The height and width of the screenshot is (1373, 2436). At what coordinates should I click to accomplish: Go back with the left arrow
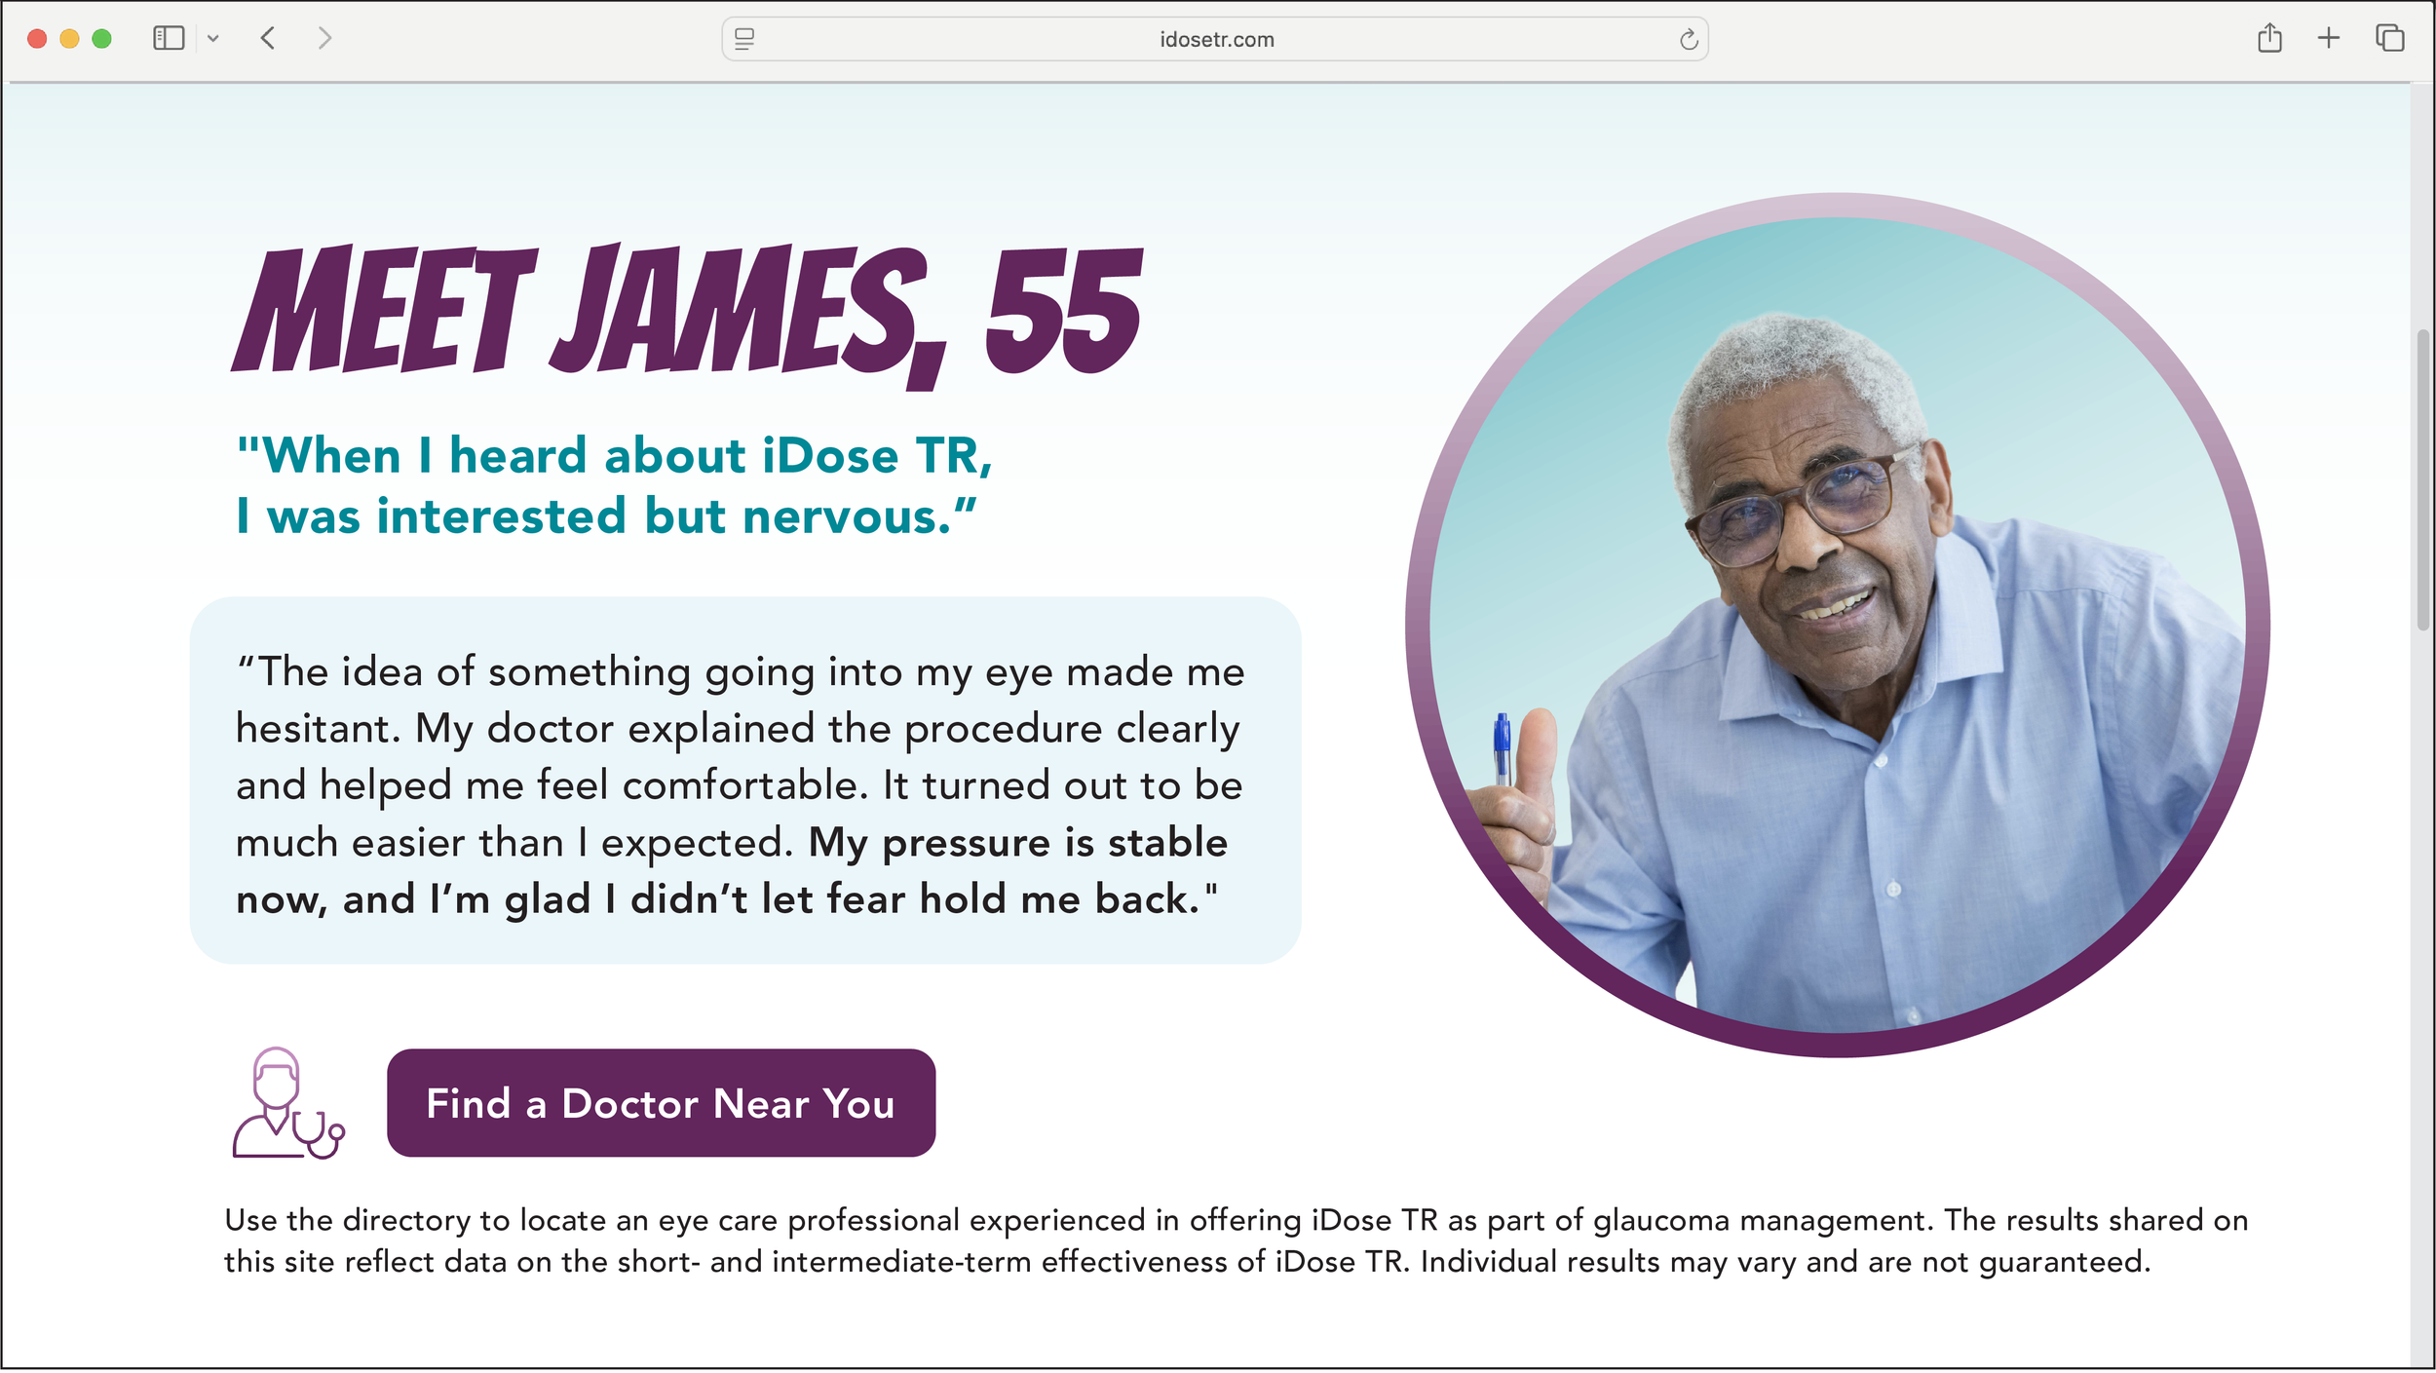pos(268,39)
